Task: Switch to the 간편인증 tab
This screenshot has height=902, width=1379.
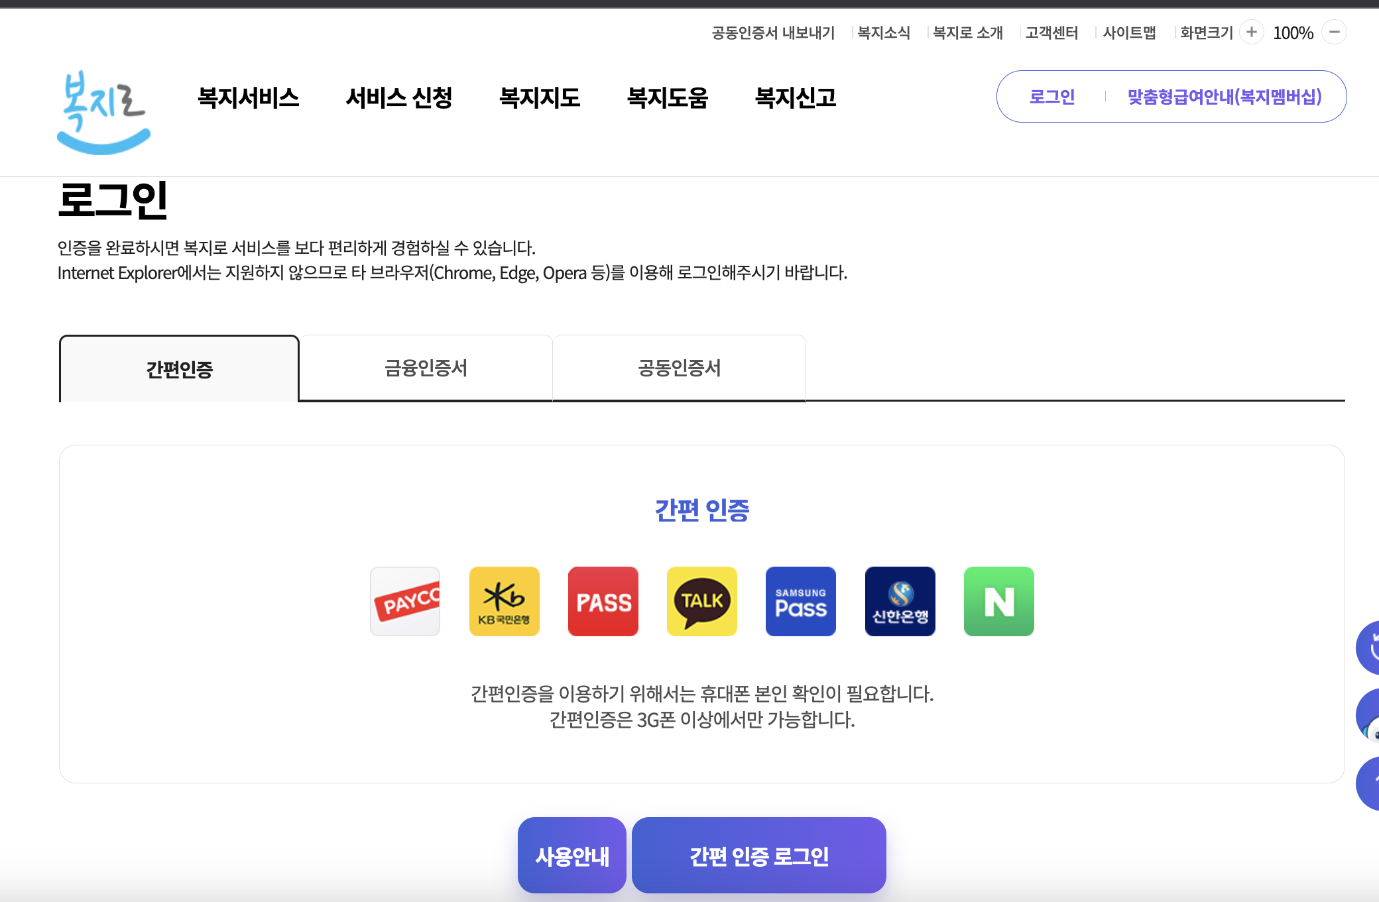Action: (179, 368)
